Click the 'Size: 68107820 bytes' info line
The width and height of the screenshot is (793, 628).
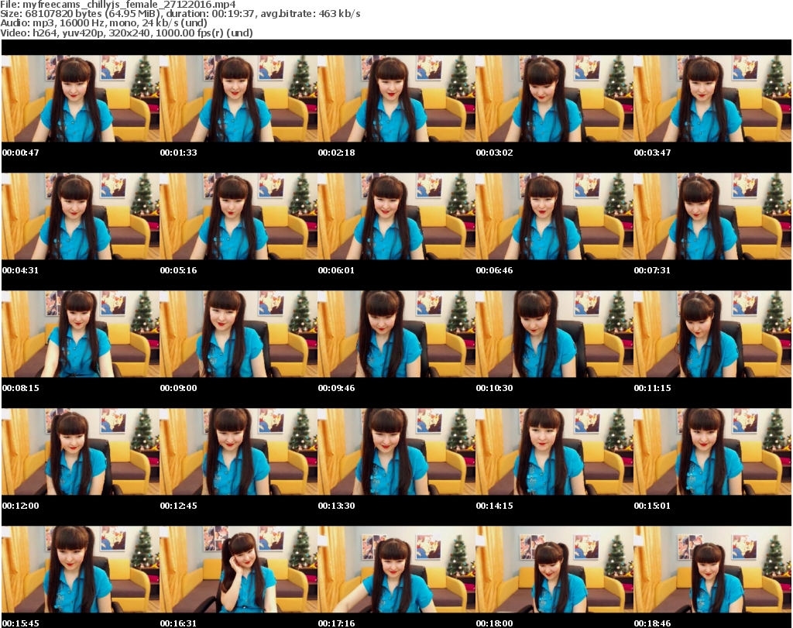click(180, 14)
